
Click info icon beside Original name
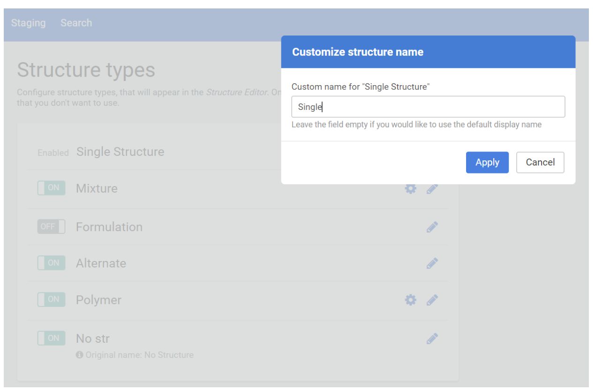[x=79, y=355]
